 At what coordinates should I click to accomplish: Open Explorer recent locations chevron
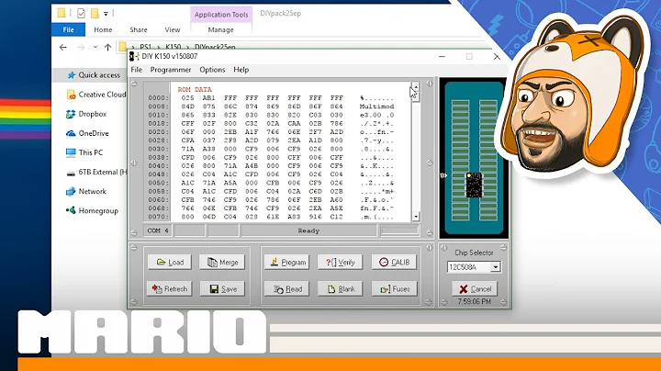point(95,47)
